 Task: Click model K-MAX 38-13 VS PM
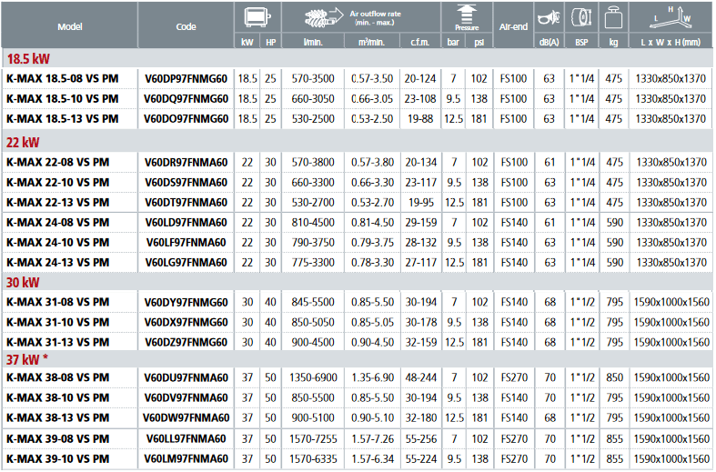[x=58, y=417]
